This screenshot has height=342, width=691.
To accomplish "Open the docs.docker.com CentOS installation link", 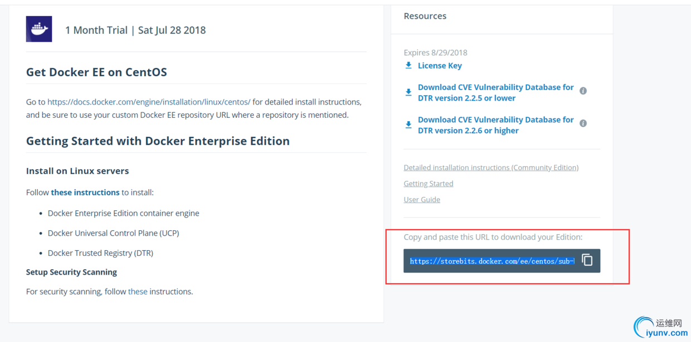I will pyautogui.click(x=149, y=102).
